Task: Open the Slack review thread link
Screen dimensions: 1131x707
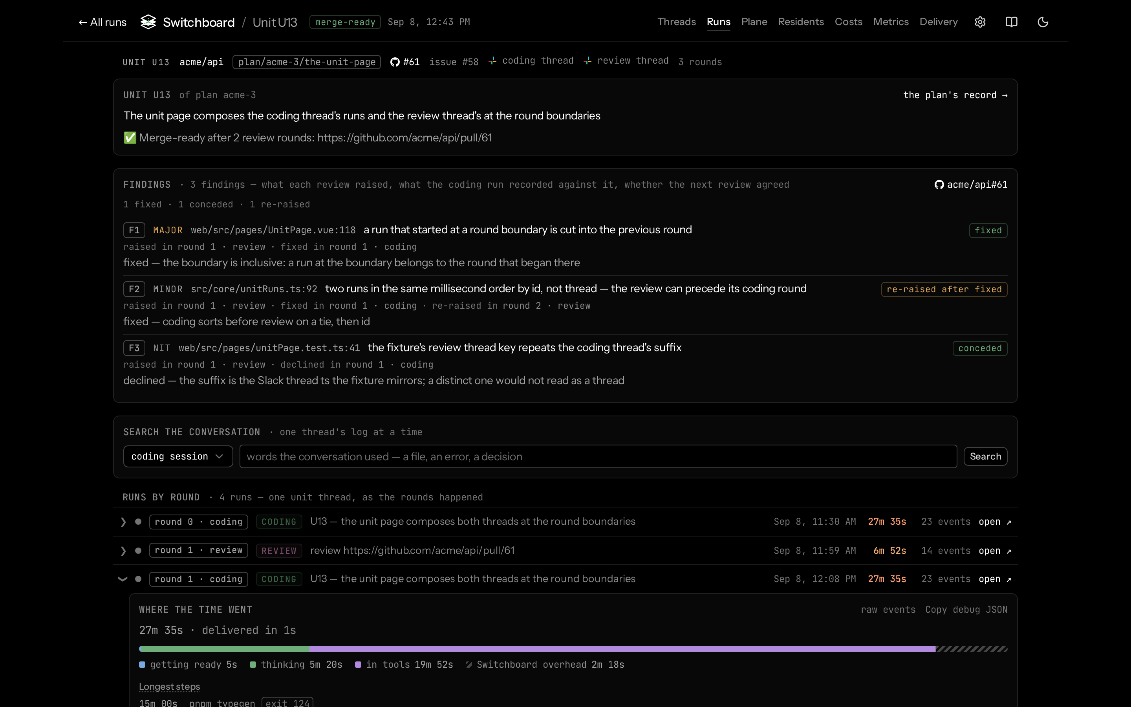Action: point(626,61)
